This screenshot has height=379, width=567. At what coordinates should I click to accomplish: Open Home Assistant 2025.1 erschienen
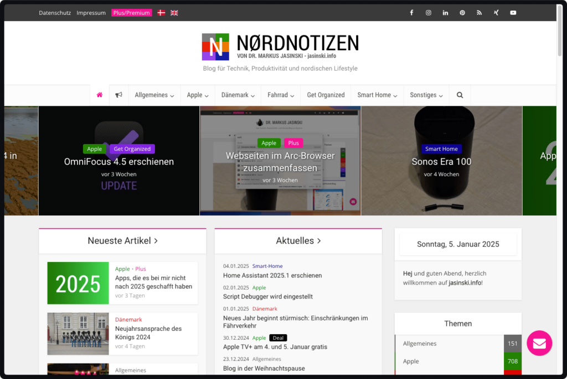pos(272,275)
